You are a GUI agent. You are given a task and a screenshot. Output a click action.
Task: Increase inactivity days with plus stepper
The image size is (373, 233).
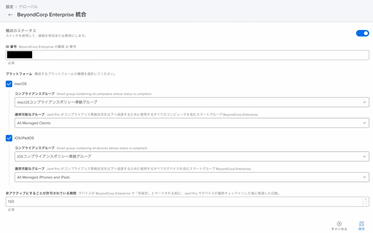coord(366,199)
